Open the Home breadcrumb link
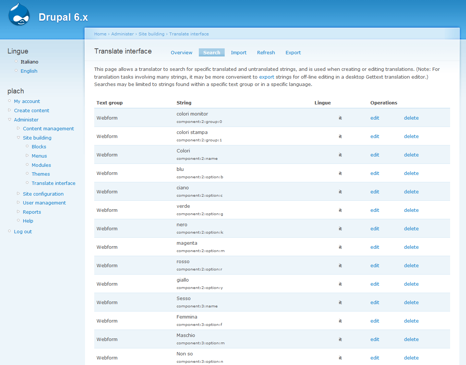Screen dimensions: 466x365 [100, 34]
